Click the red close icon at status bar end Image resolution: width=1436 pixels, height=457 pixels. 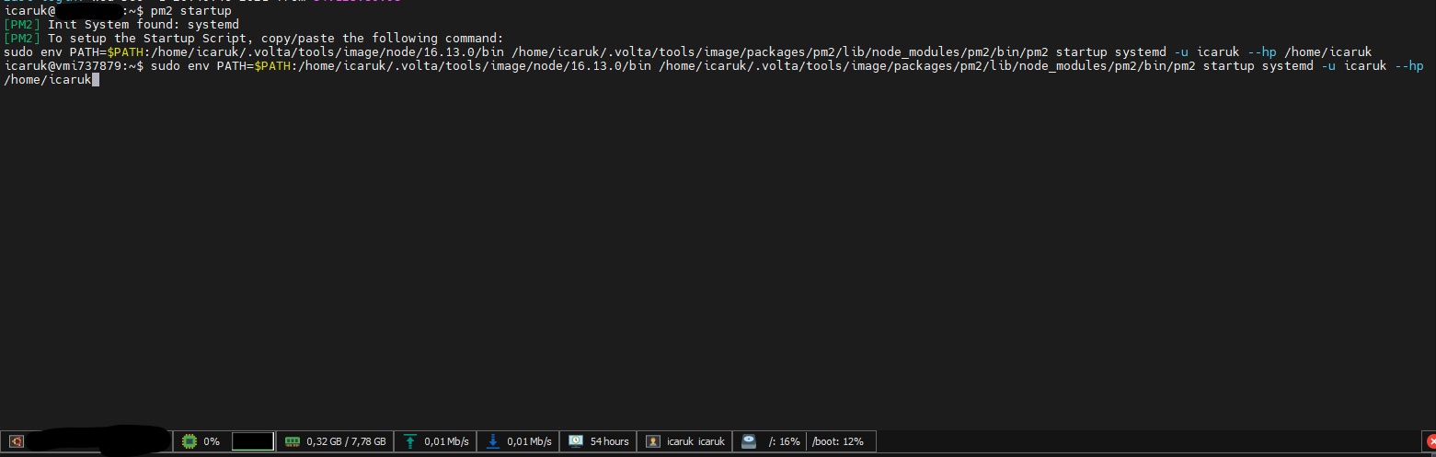click(x=1430, y=441)
